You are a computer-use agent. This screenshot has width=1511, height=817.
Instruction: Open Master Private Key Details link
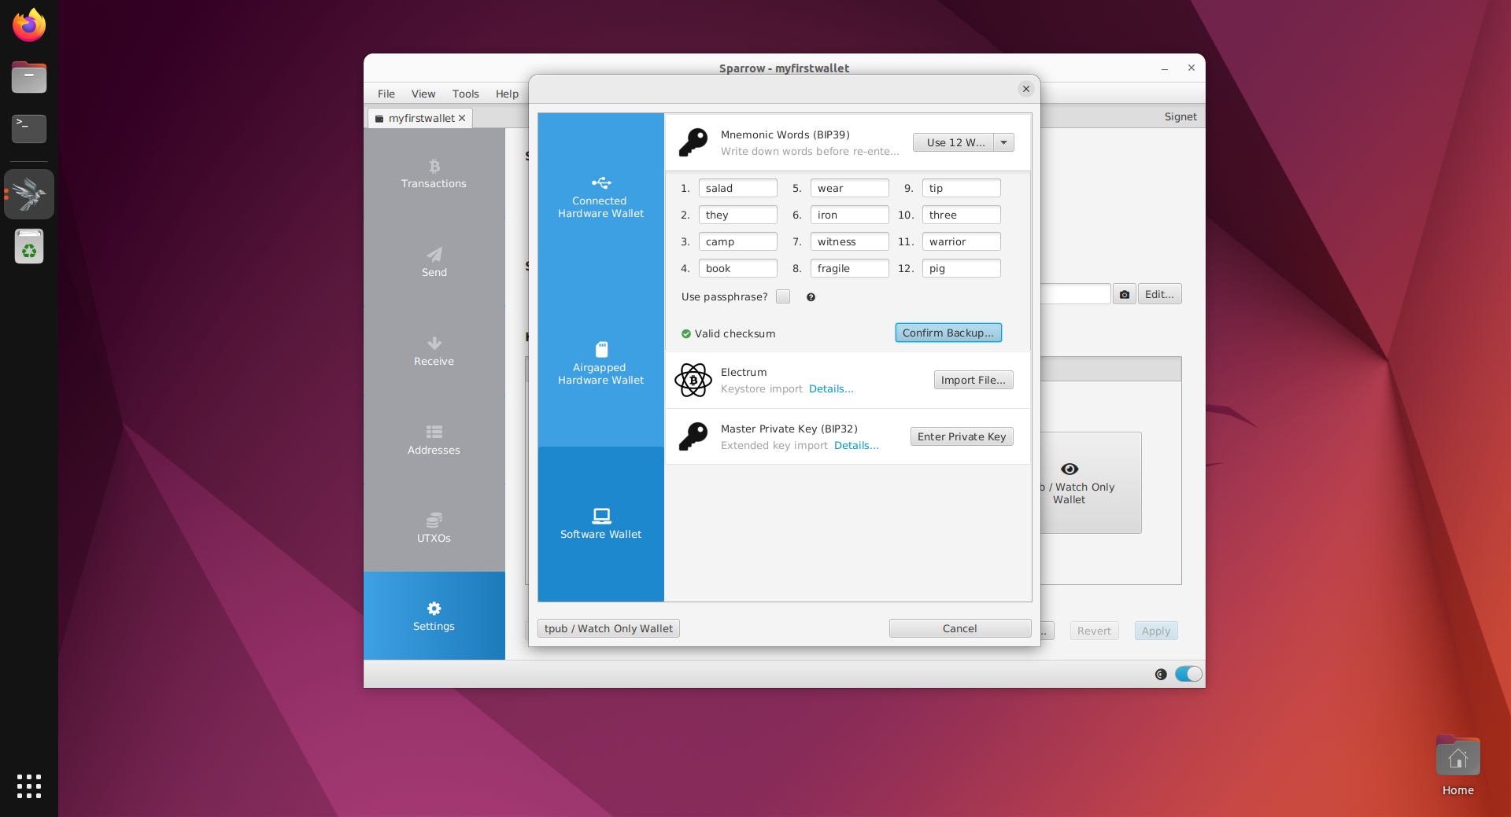click(856, 446)
